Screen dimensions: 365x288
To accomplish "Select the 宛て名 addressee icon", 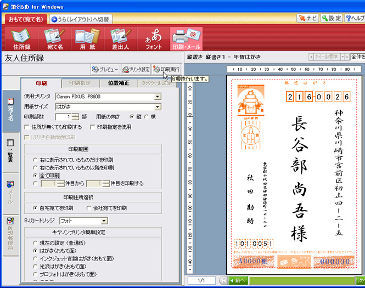I will pos(54,39).
